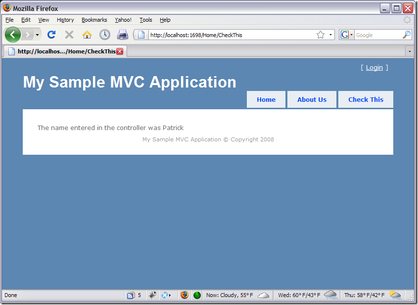The width and height of the screenshot is (418, 305).
Task: Click the About Us navigation tab
Action: [312, 99]
